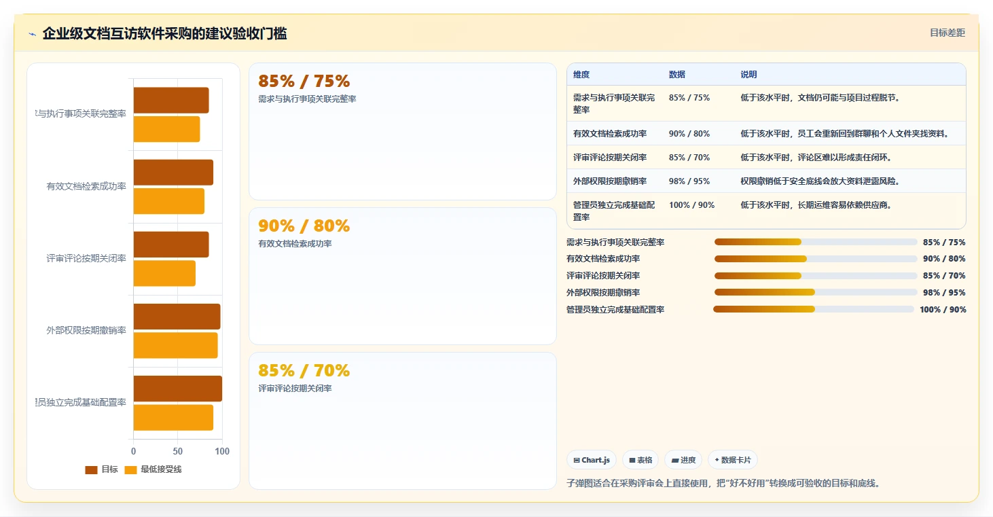Screen dimensions: 993x517
Task: Click the progress bar for 管理员独立完成基础配置率
Action: [814, 309]
